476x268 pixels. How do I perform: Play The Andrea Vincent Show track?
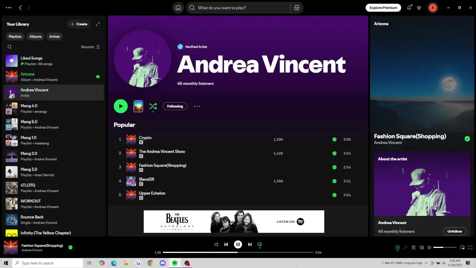(238, 153)
